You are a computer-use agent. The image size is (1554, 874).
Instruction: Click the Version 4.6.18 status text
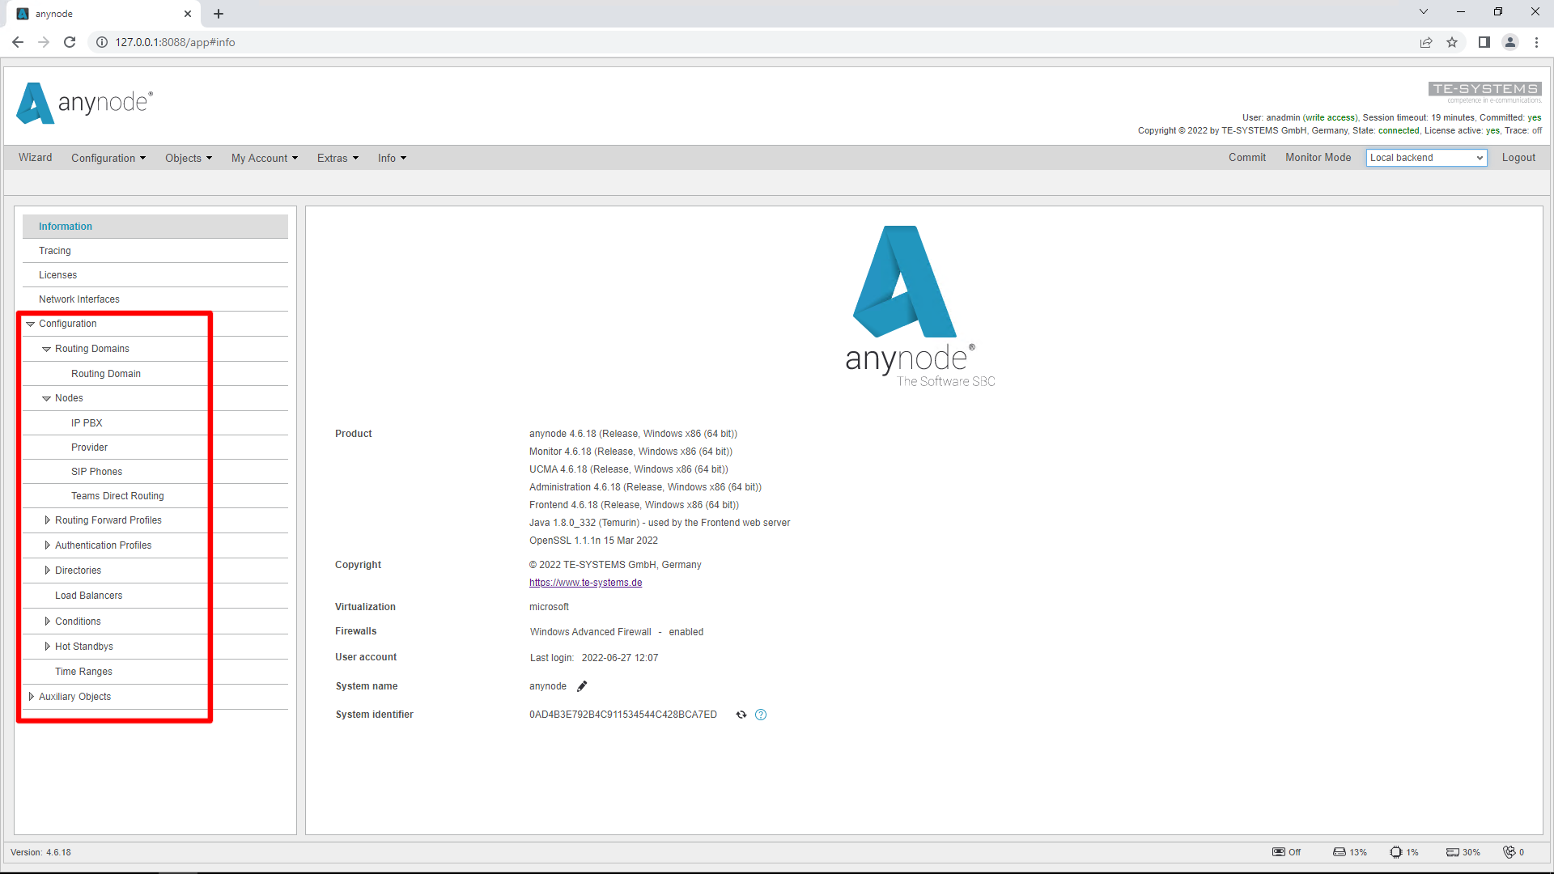point(40,852)
